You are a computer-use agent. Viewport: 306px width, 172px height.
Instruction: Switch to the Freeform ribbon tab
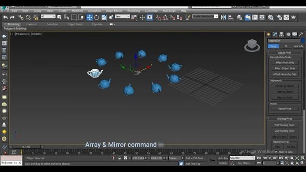[x=32, y=24]
